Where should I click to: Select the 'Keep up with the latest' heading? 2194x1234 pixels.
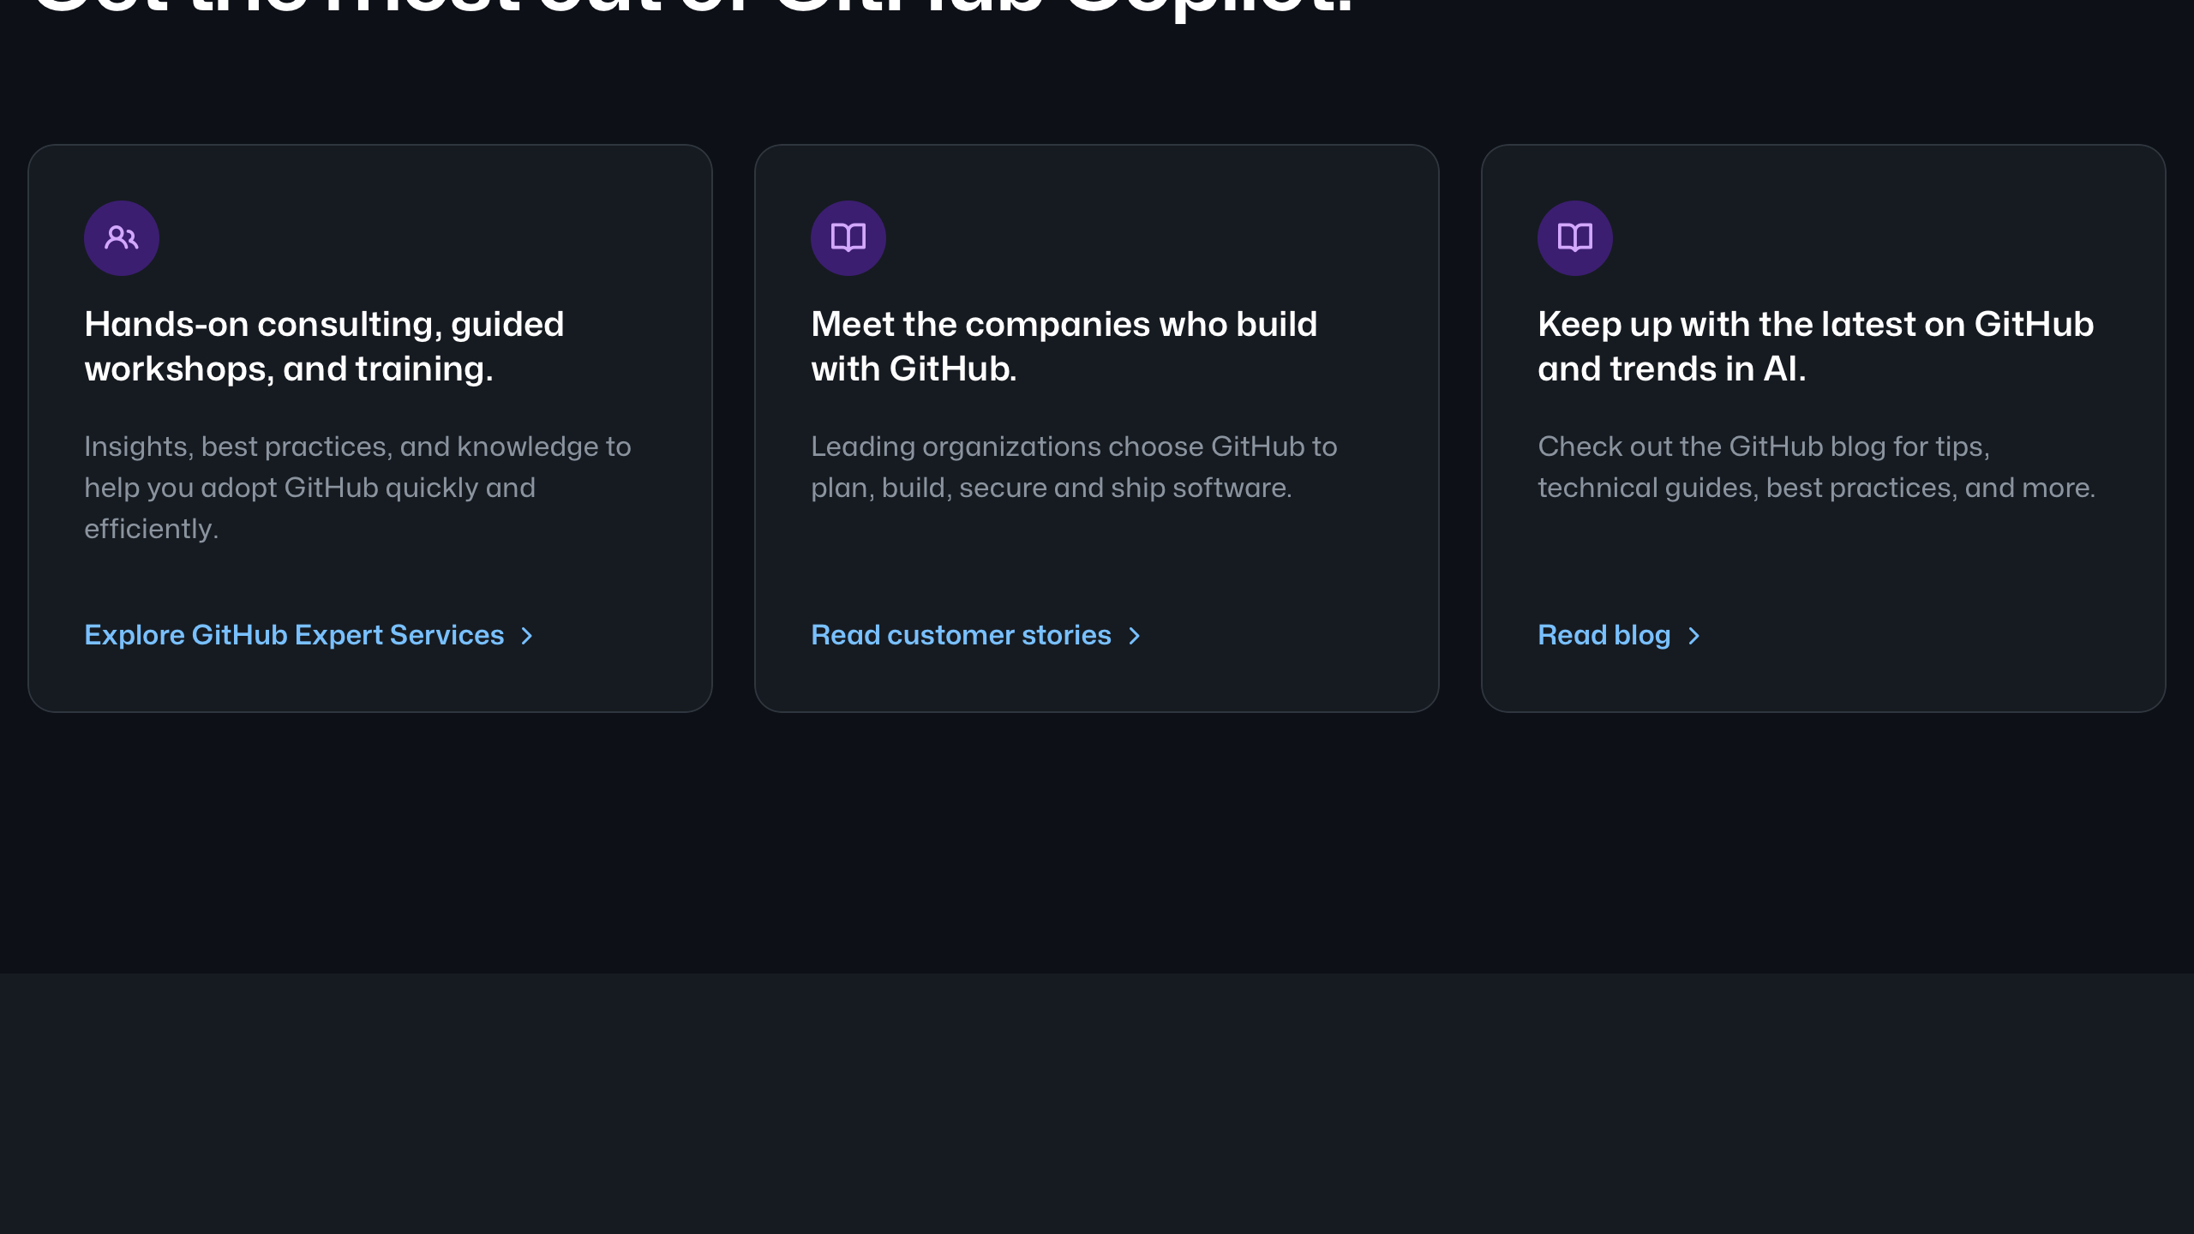pos(1816,346)
